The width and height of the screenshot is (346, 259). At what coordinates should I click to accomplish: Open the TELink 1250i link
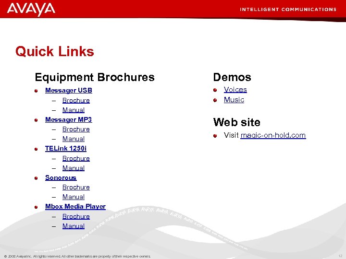click(x=66, y=148)
